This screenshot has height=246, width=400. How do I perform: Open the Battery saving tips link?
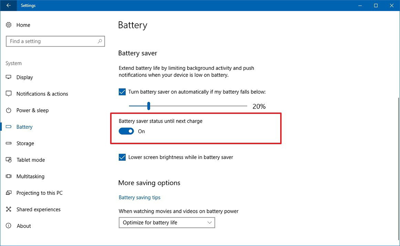pyautogui.click(x=139, y=198)
